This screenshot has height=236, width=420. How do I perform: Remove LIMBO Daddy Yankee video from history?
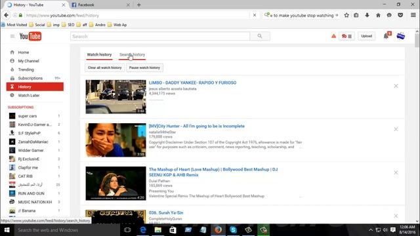pyautogui.click(x=396, y=86)
